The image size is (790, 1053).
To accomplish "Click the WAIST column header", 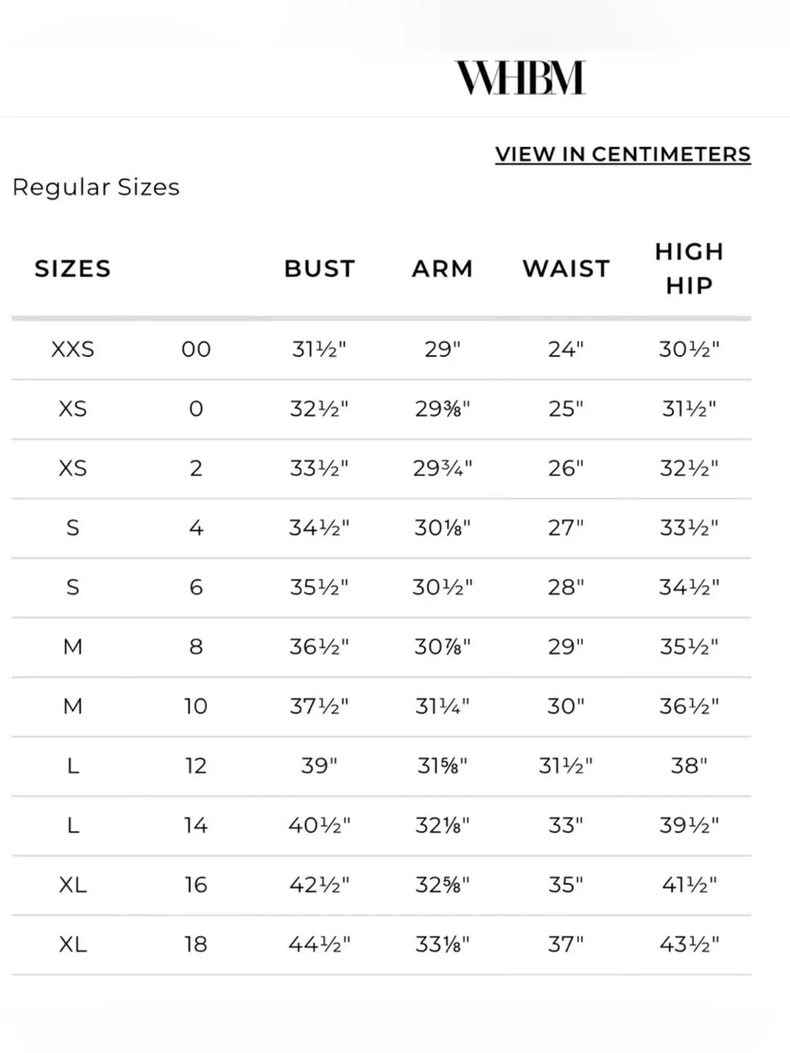I will [x=566, y=269].
